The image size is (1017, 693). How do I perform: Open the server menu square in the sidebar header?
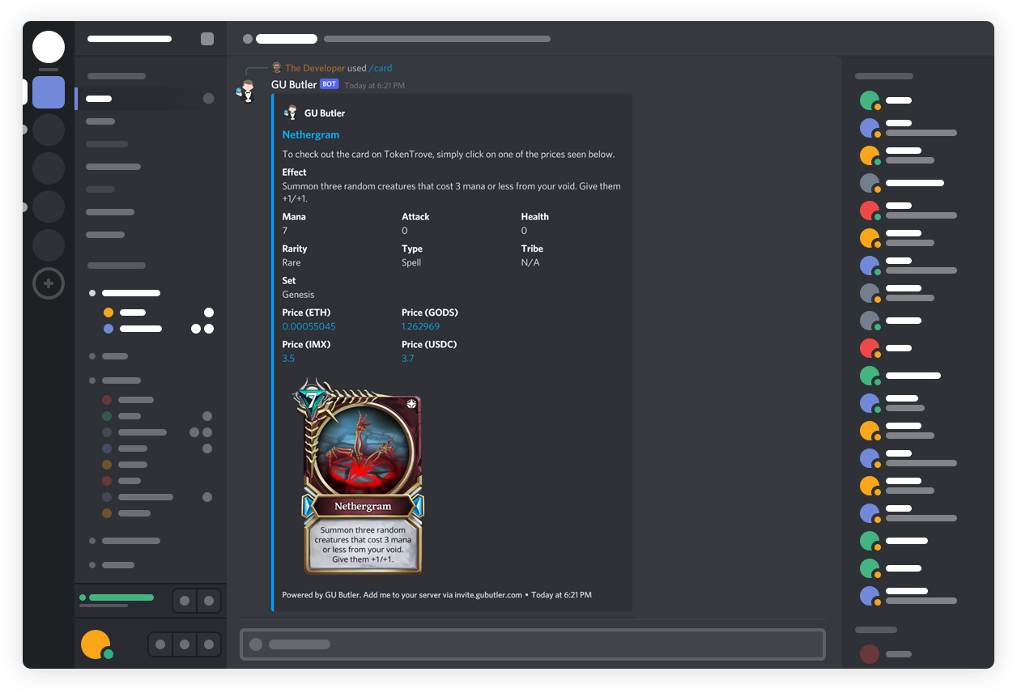[207, 39]
